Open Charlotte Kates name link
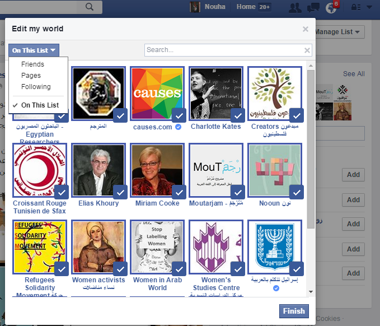Viewport: 380px width, 326px height. 215,127
